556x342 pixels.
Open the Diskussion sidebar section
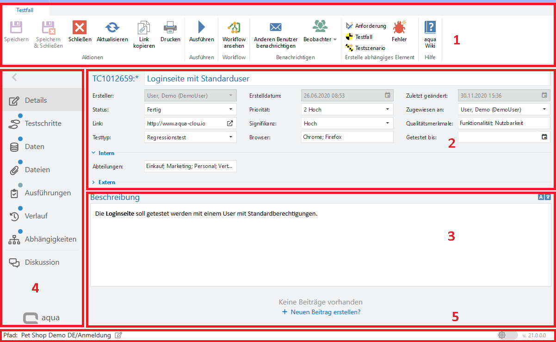(x=42, y=262)
